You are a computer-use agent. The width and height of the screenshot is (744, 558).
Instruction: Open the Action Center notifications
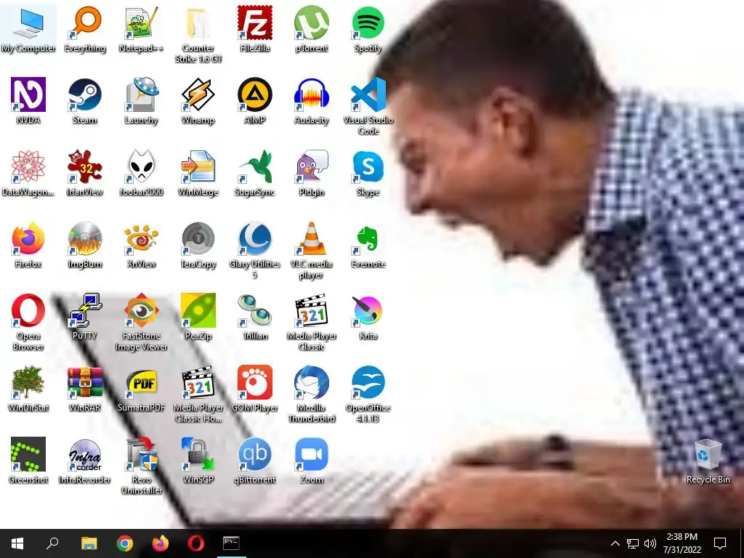[x=720, y=543]
